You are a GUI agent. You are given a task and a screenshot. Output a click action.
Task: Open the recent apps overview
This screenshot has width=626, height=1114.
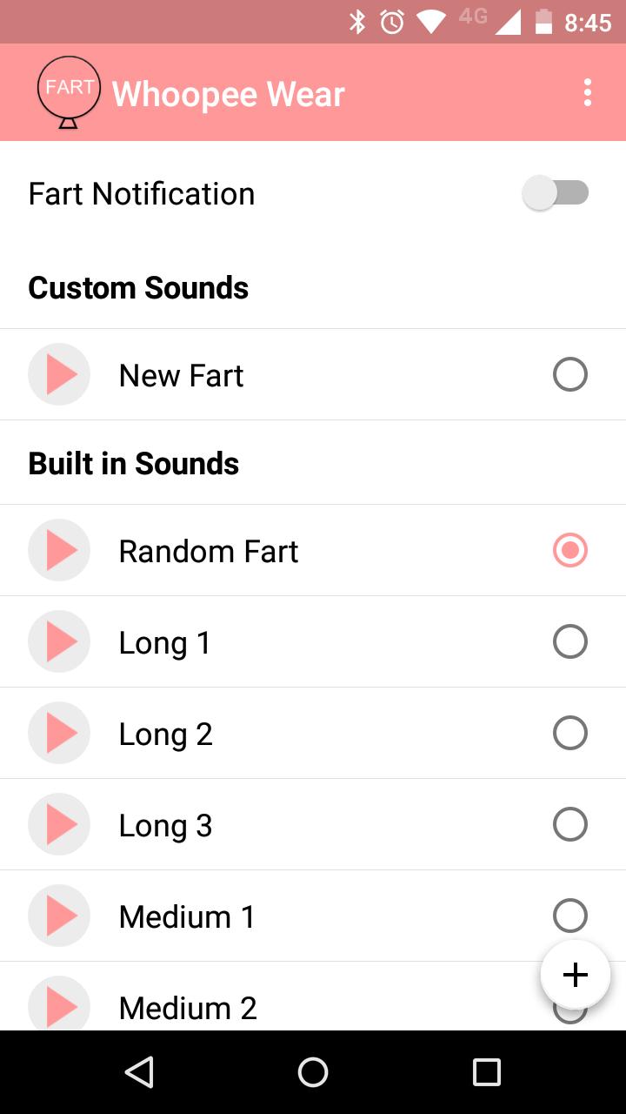point(487,1072)
